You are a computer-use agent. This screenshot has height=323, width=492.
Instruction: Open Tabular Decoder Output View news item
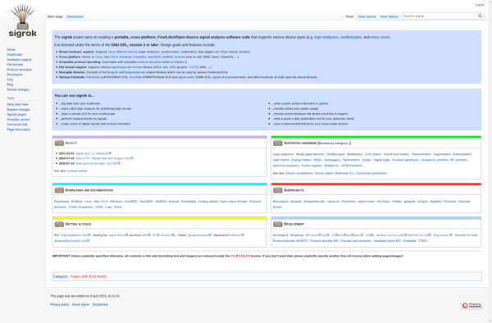[x=103, y=158]
